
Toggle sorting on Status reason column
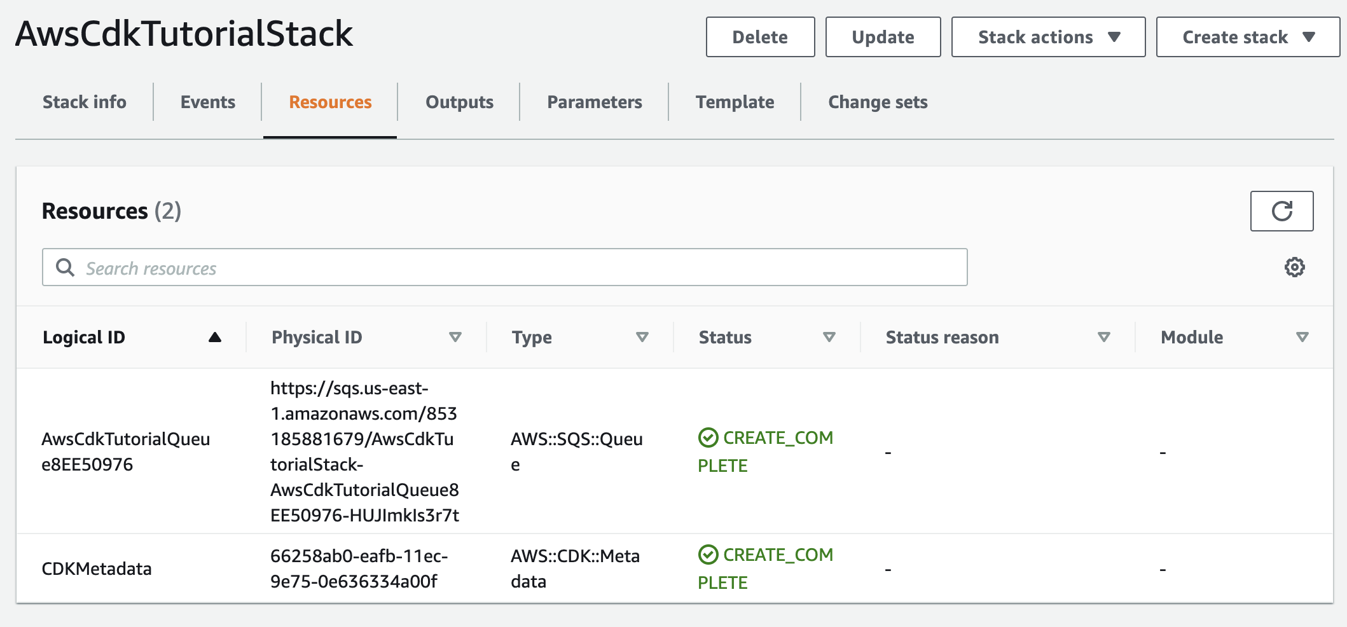(x=1103, y=337)
